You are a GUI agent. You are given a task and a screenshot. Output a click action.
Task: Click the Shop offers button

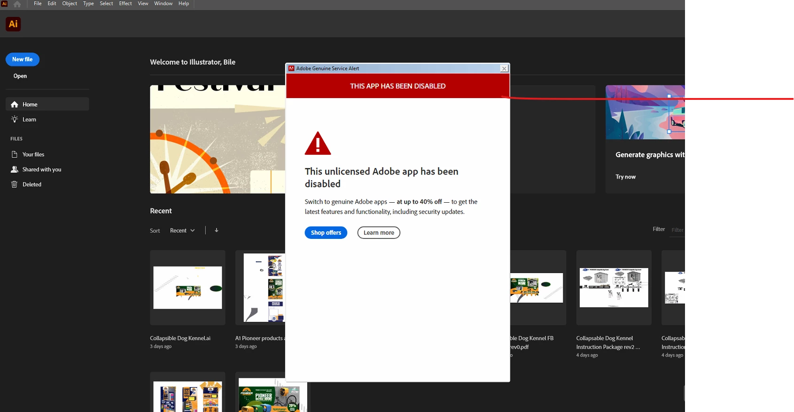pyautogui.click(x=326, y=233)
